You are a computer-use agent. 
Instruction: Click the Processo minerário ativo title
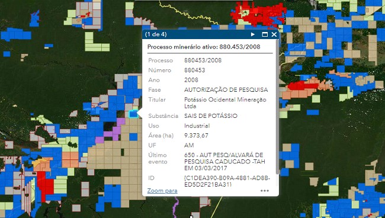[204, 47]
